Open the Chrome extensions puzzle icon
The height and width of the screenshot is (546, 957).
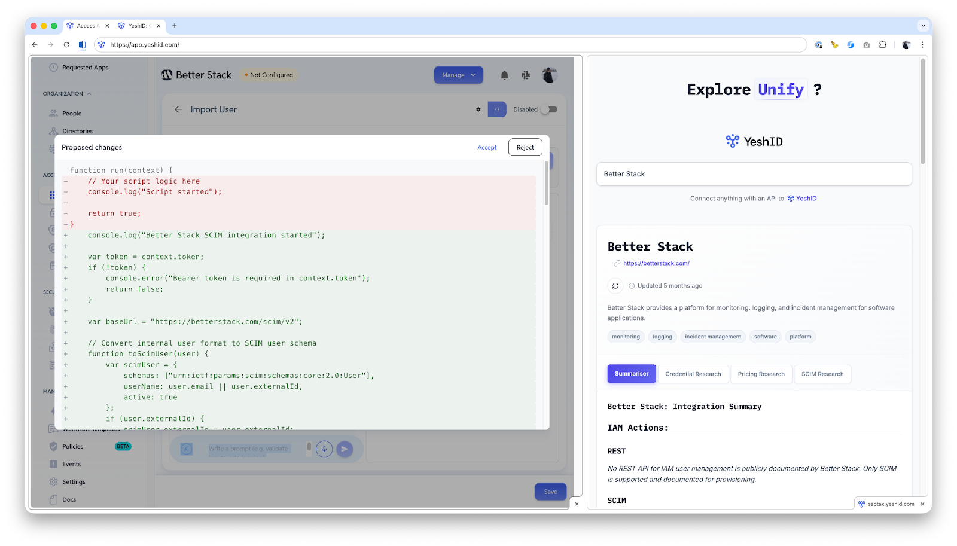[883, 44]
